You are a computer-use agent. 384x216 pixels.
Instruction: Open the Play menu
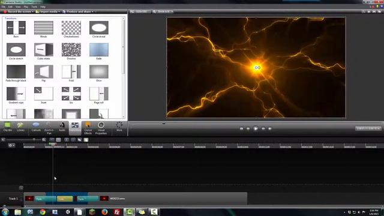26,7
